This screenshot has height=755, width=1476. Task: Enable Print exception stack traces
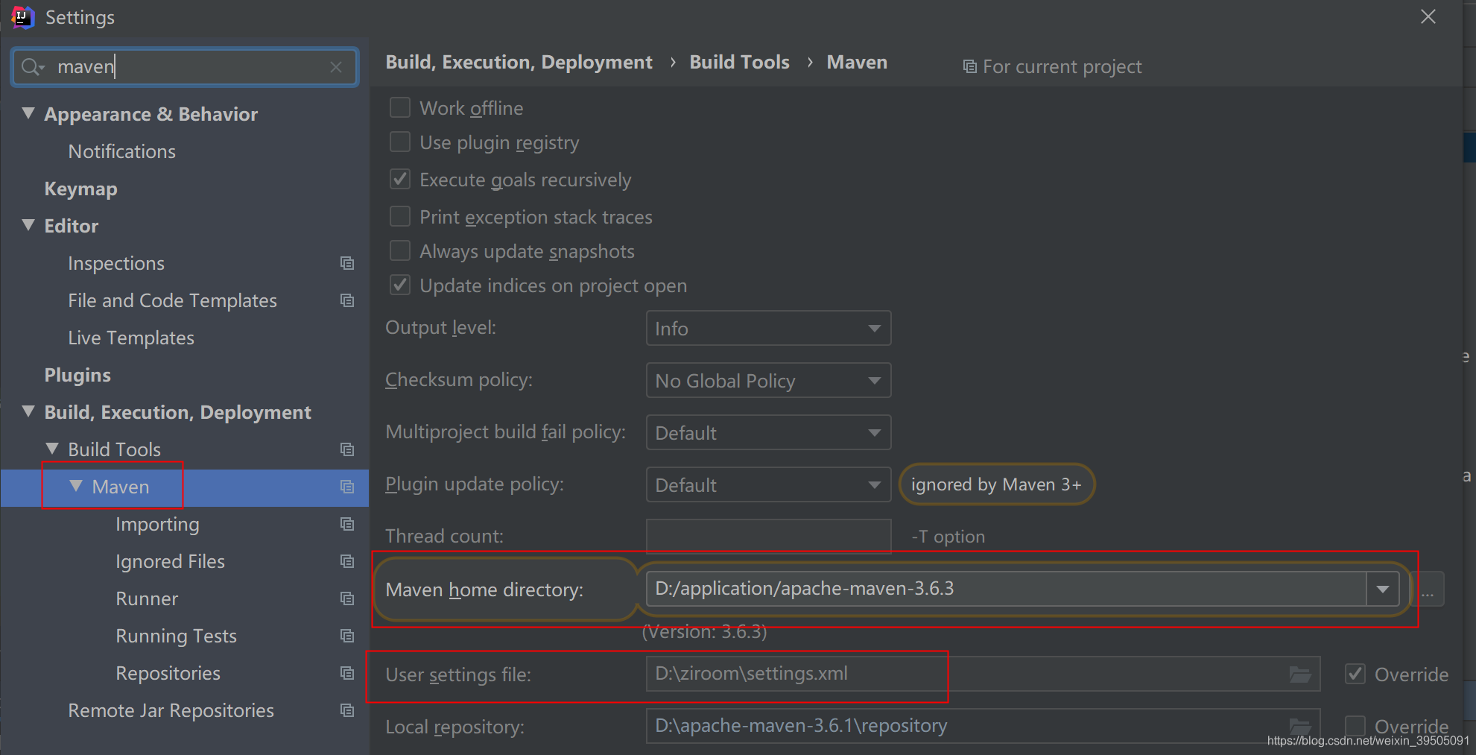400,217
